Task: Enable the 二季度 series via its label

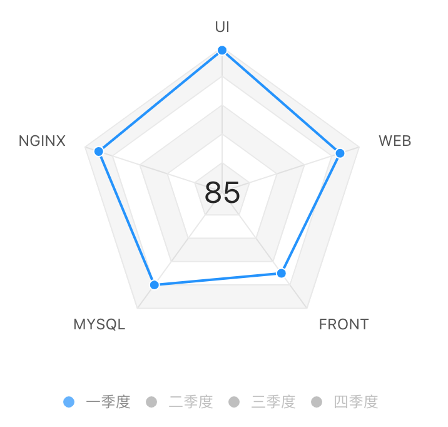Action: click(x=191, y=402)
